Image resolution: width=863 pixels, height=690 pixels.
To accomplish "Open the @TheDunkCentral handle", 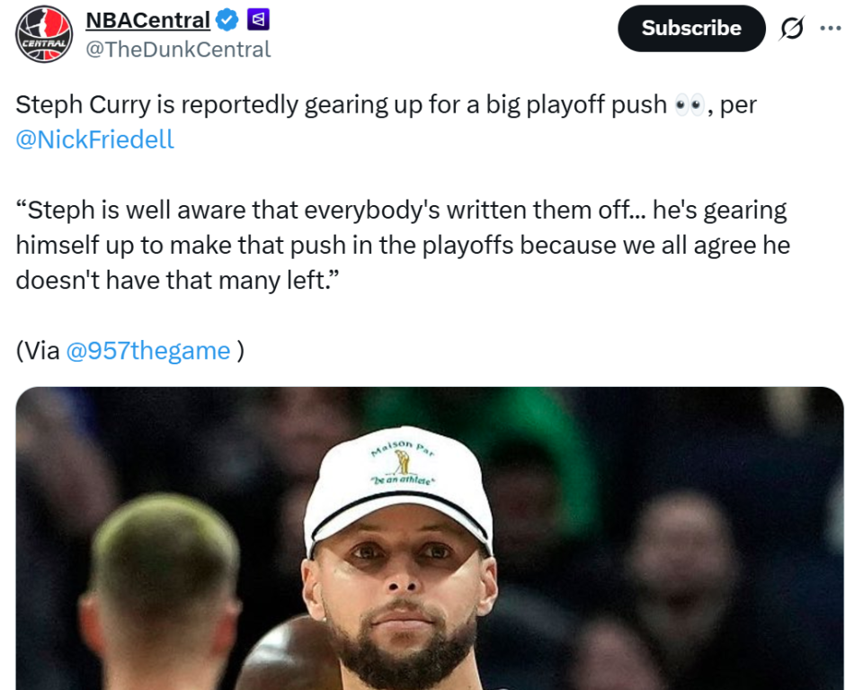I will [177, 49].
